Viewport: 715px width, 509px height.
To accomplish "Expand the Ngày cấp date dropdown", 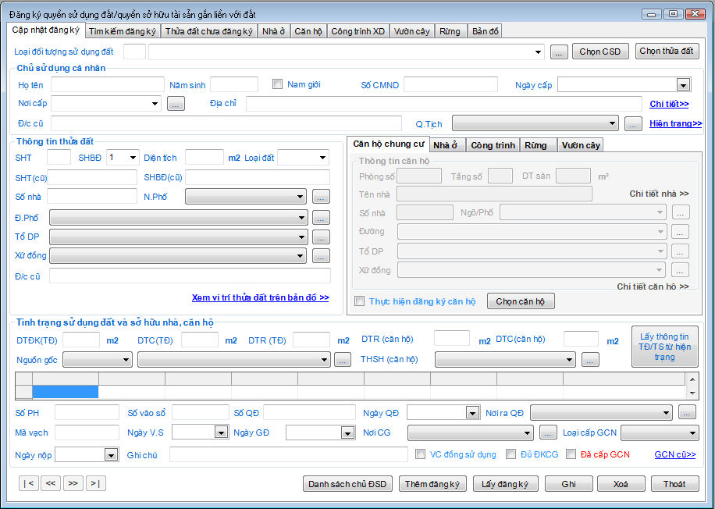I will coord(683,85).
